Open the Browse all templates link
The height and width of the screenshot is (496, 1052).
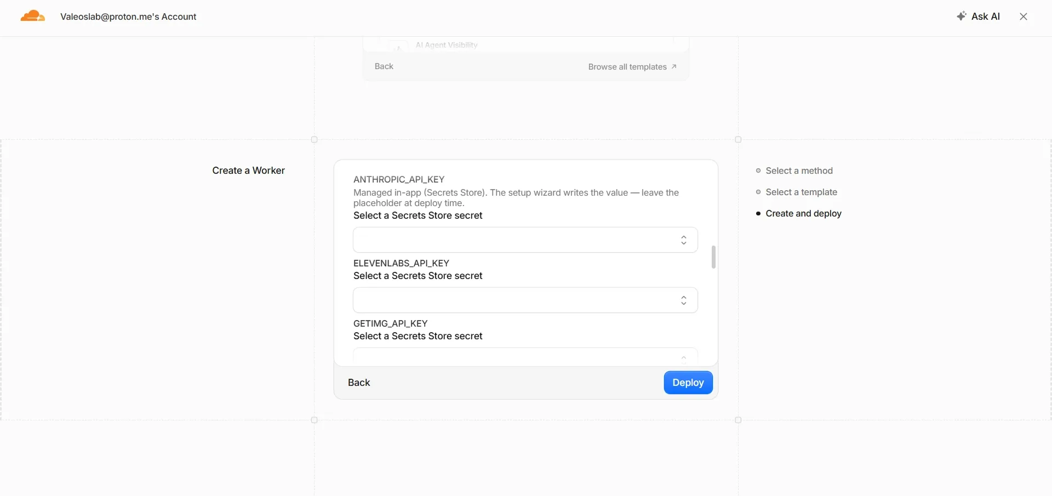[632, 67]
